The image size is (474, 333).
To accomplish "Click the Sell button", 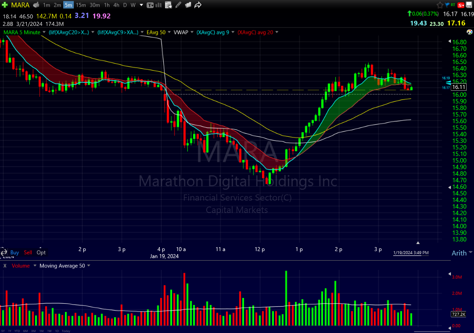I will click(28, 252).
